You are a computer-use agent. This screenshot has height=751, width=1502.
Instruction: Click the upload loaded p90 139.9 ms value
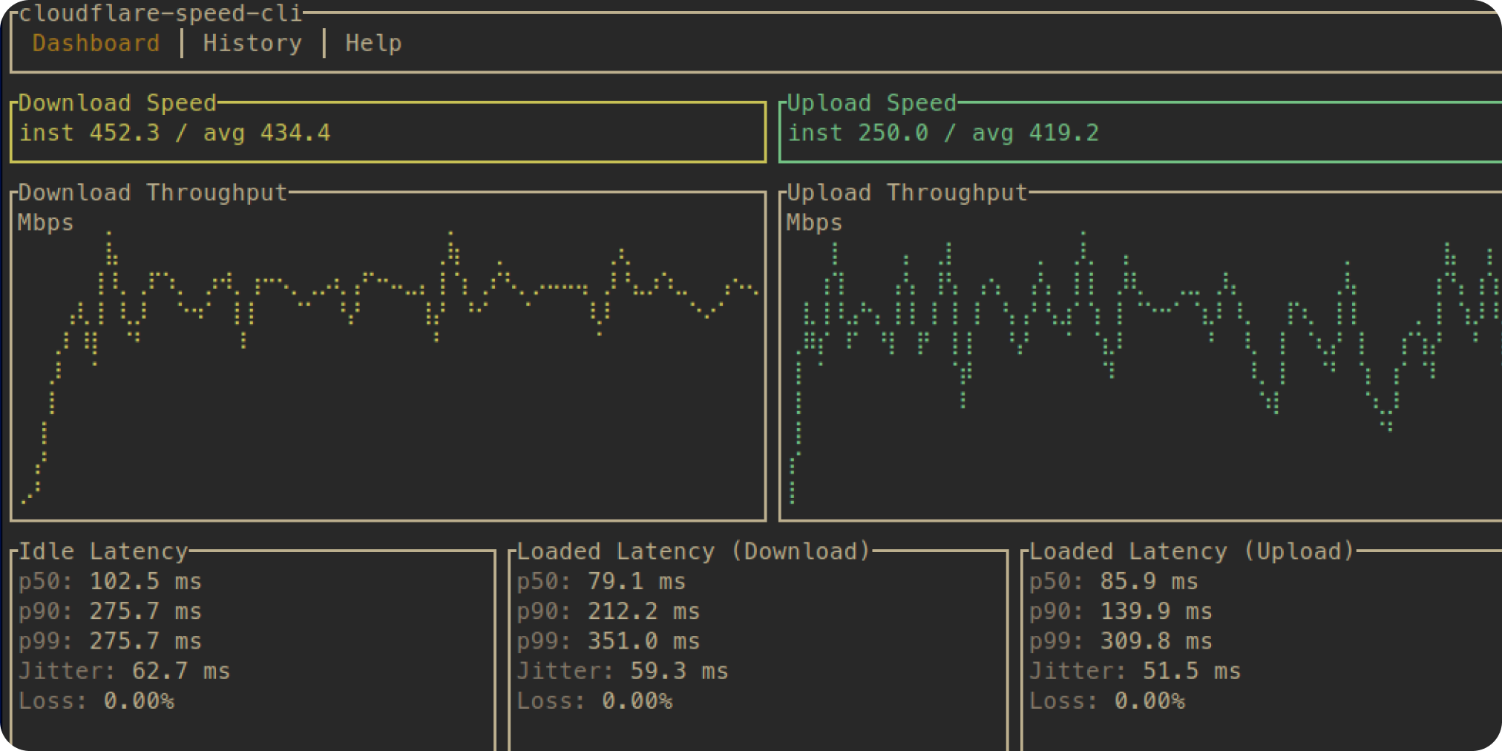click(1156, 611)
